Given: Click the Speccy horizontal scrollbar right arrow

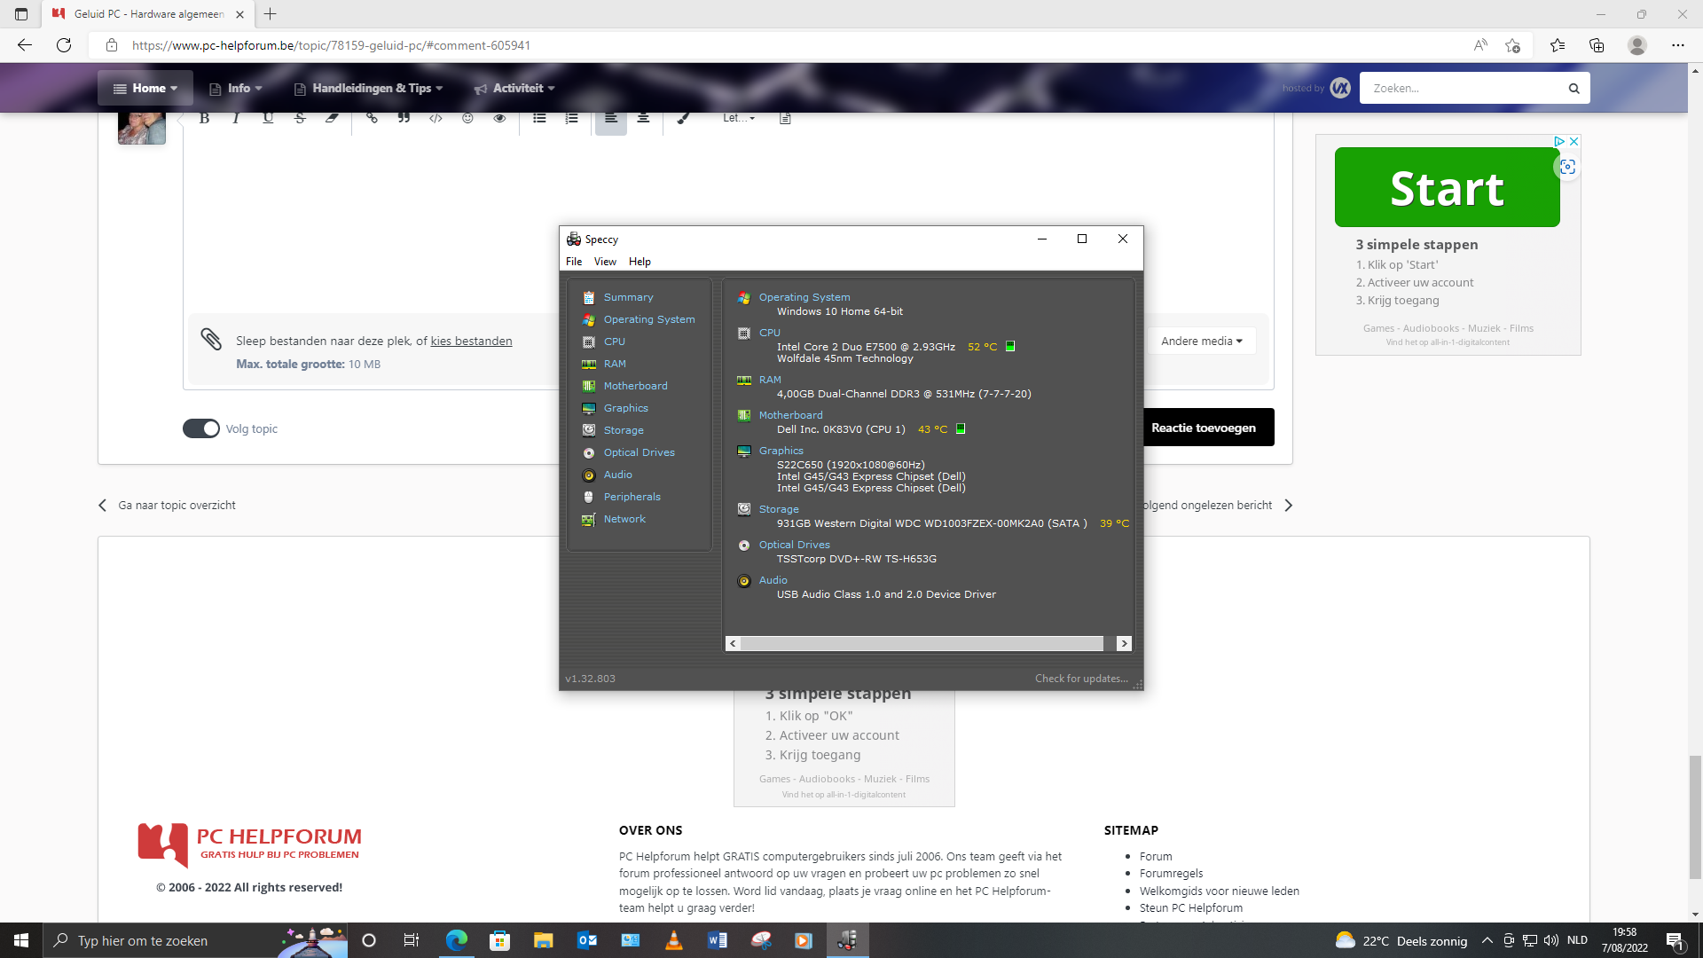Looking at the screenshot, I should 1124,644.
